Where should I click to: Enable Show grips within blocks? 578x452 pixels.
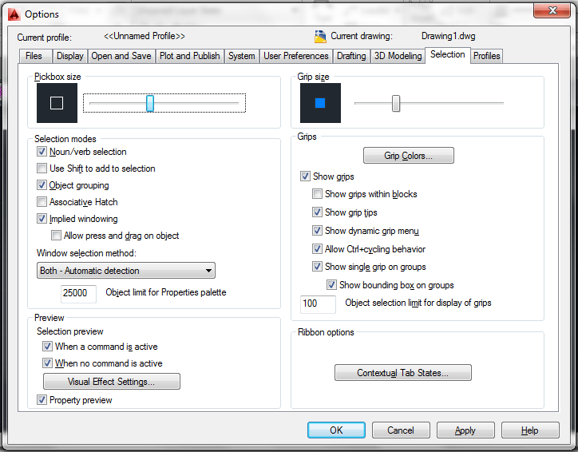[317, 194]
